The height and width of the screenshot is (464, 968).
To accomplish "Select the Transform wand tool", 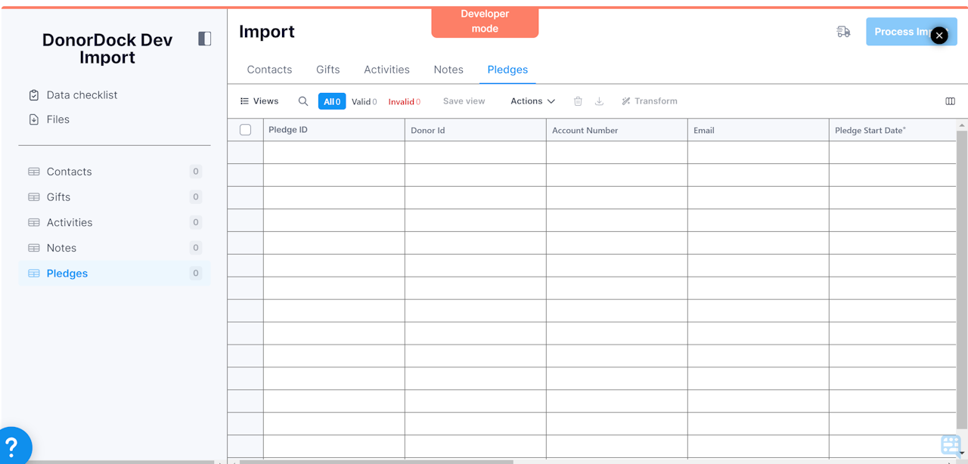I will [x=649, y=101].
